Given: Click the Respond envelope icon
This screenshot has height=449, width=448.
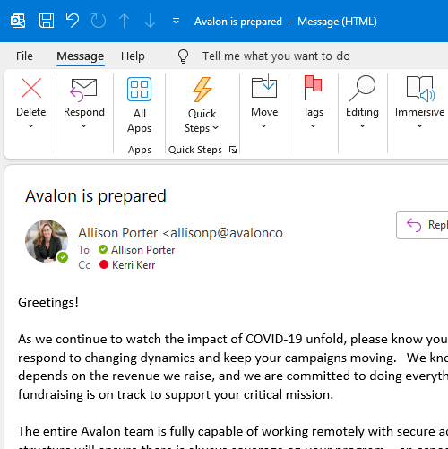Looking at the screenshot, I should click(x=83, y=90).
